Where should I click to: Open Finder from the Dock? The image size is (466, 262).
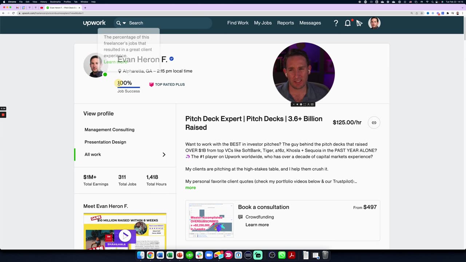tap(140, 255)
